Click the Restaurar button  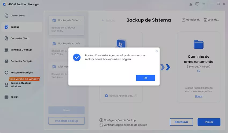[x=181, y=122]
